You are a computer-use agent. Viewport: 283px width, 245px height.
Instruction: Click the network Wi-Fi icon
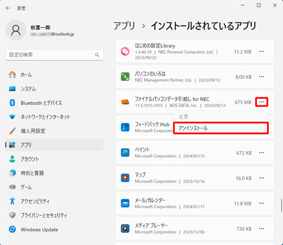tap(12, 117)
